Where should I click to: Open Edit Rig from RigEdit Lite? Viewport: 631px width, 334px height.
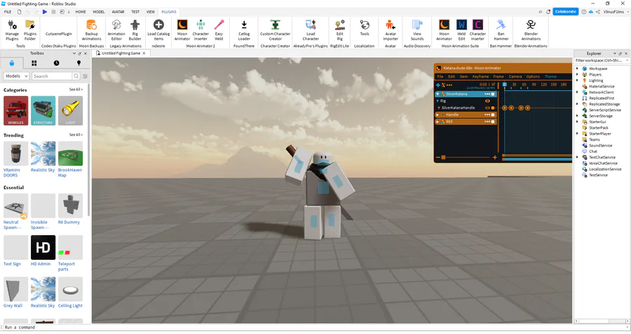tap(339, 29)
